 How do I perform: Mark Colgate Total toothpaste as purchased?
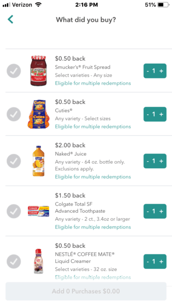click(14, 211)
